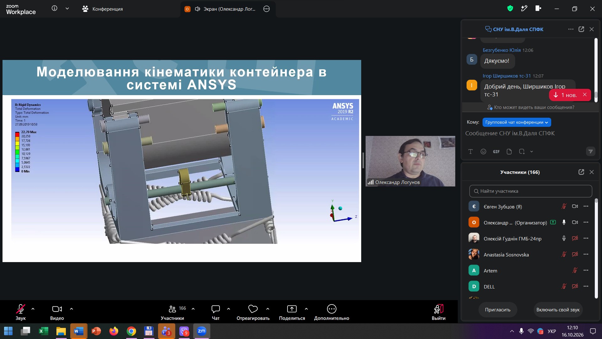Open the green encryption shield info

pos(510,8)
